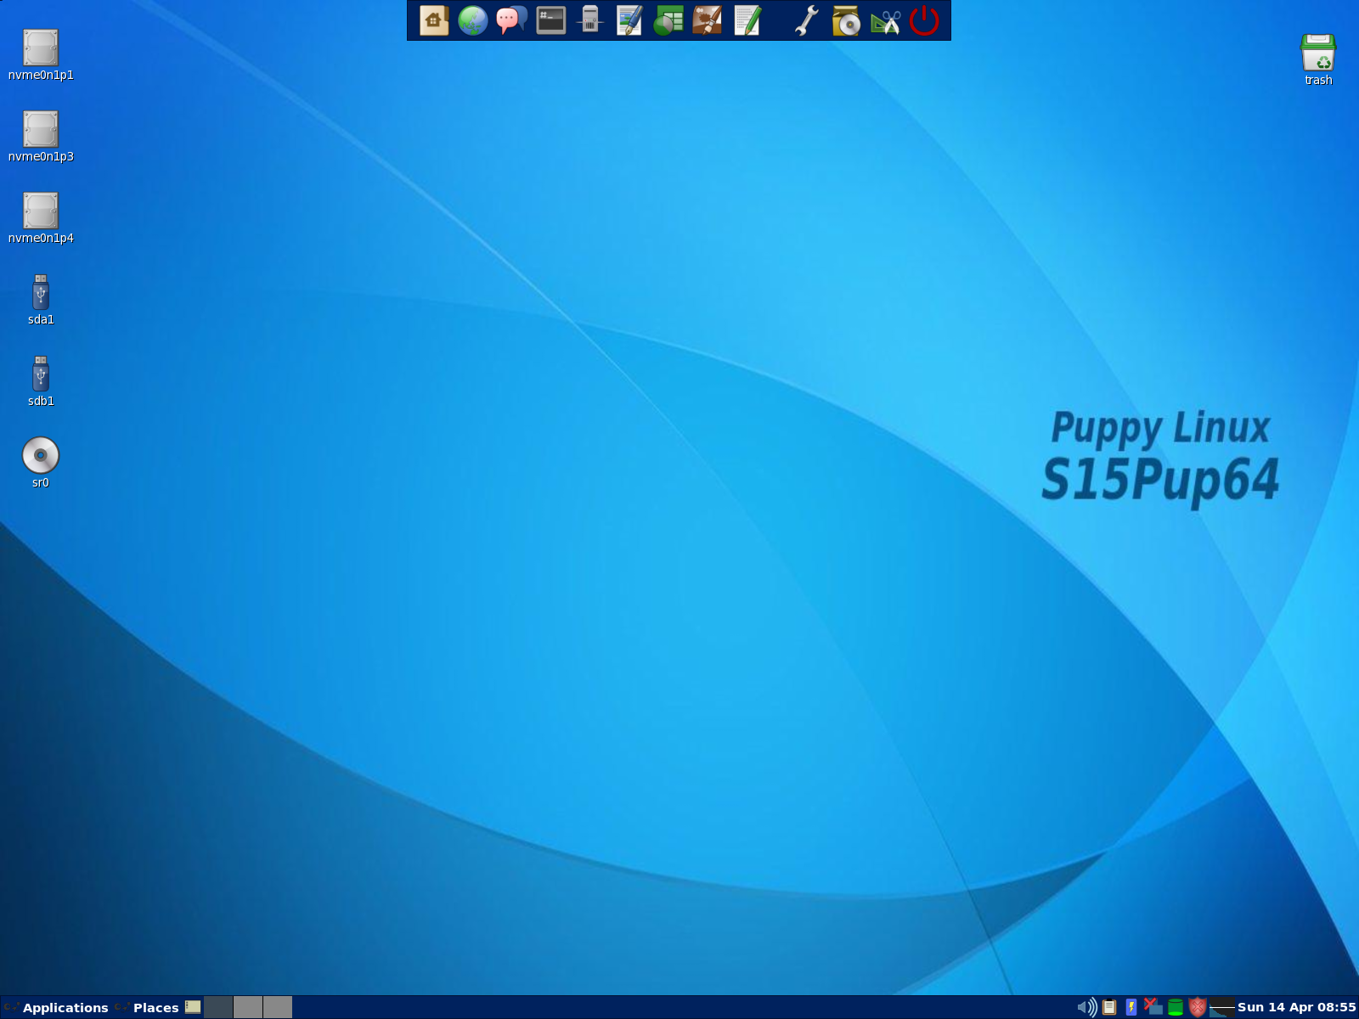Launch the word processor pen icon
The height and width of the screenshot is (1019, 1359).
click(629, 20)
